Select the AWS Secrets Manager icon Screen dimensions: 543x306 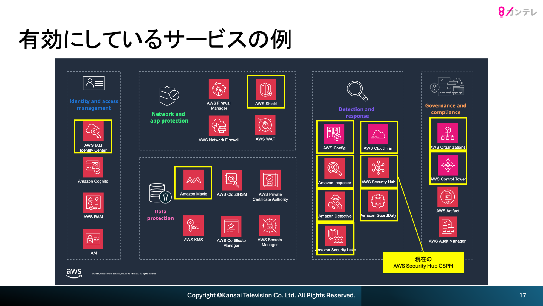[269, 226]
